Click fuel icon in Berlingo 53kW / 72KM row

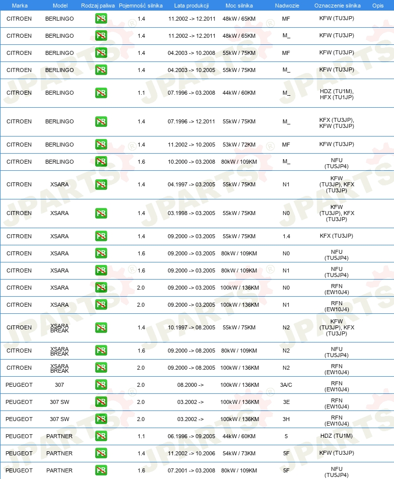pos(101,145)
